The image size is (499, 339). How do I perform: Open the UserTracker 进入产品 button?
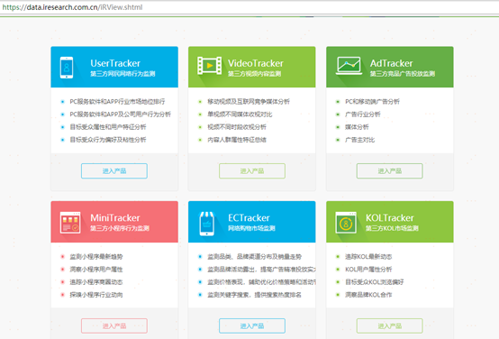point(114,171)
